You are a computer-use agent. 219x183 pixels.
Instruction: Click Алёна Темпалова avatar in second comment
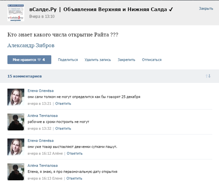pyautogui.click(x=16, y=122)
